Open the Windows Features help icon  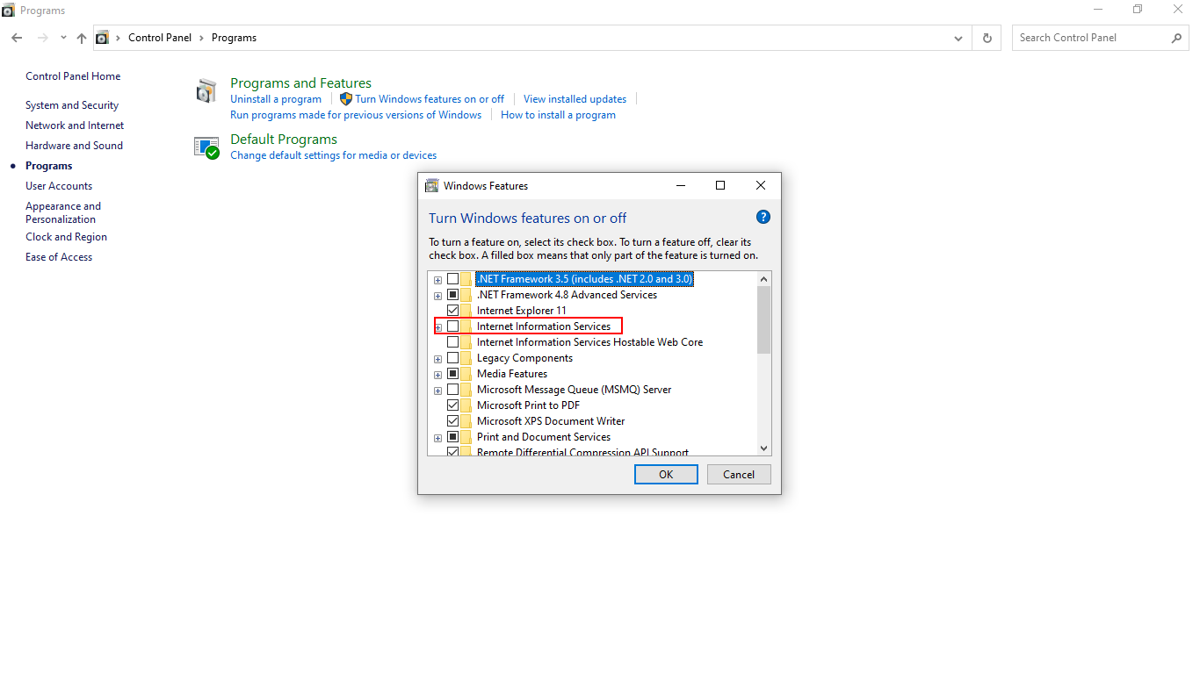click(x=763, y=218)
